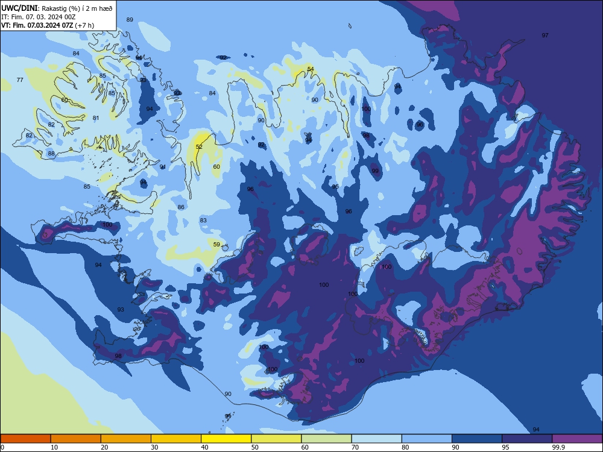
Task: Click the dark orange 0–10 legend swatch
Action: point(25,439)
